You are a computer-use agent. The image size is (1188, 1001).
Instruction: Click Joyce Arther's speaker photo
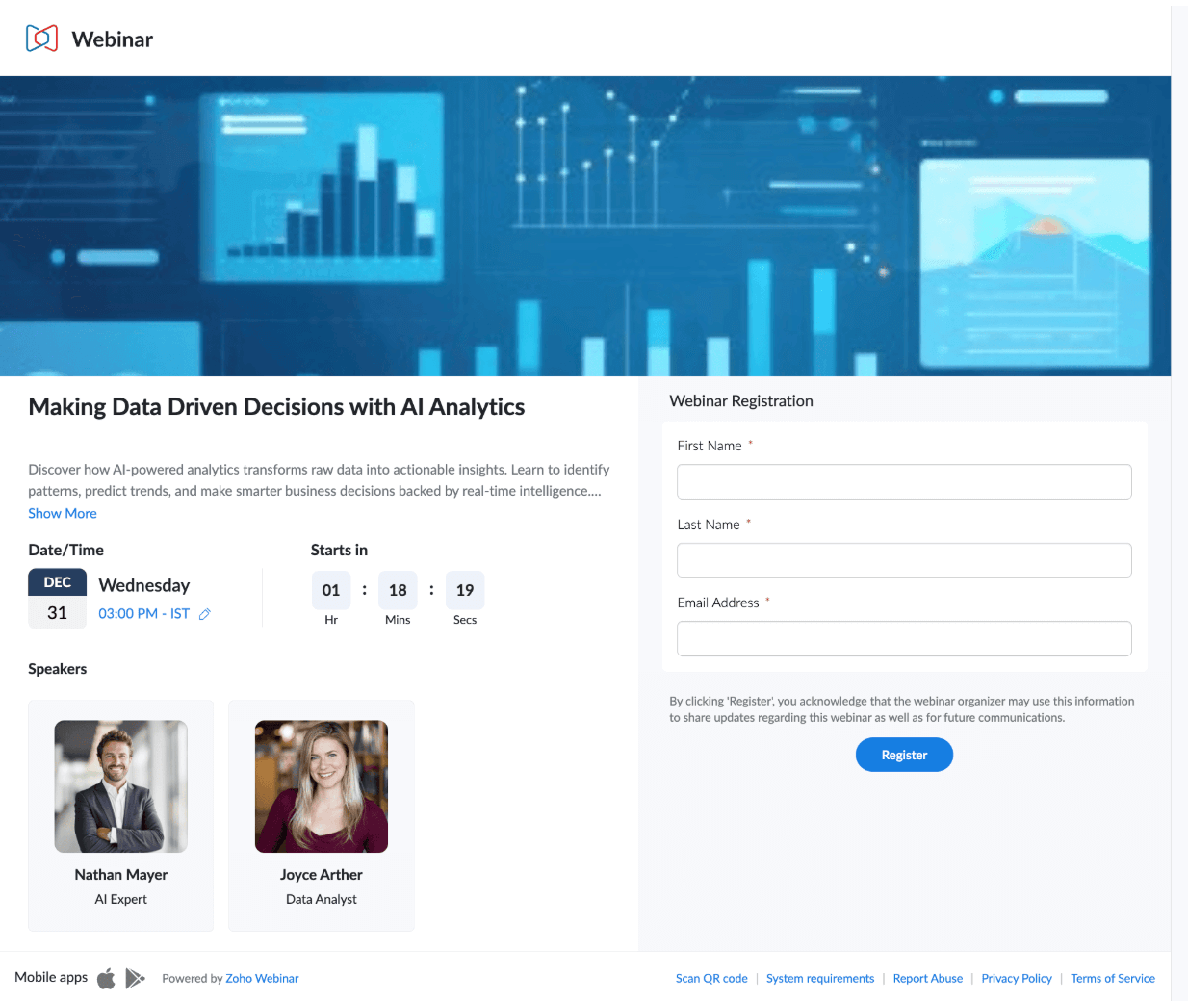coord(322,786)
